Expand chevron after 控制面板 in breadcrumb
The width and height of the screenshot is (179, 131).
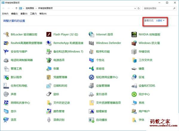tap(36, 8)
